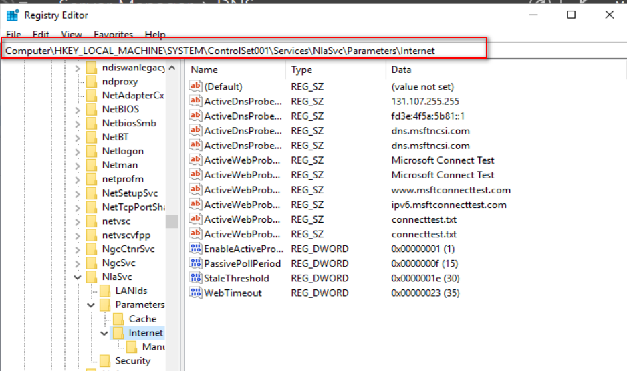Expand the NgcSvc key

(77, 263)
